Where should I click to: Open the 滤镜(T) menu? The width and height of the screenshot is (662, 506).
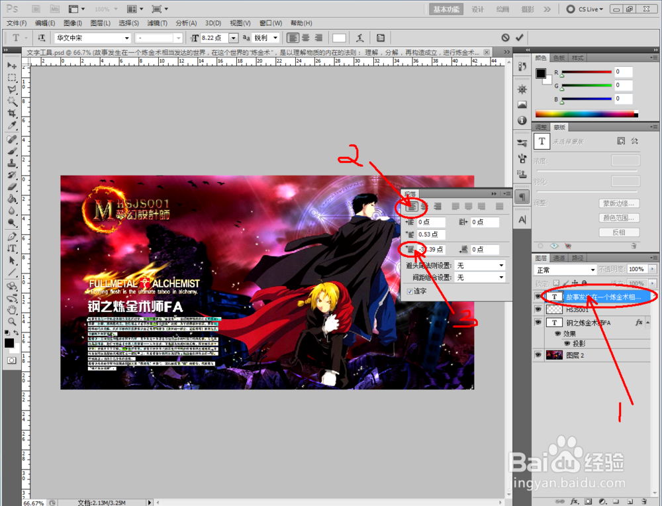coord(157,23)
